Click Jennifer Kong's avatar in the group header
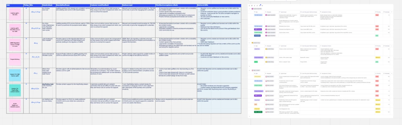This screenshot has width=402, height=125. 252,43
